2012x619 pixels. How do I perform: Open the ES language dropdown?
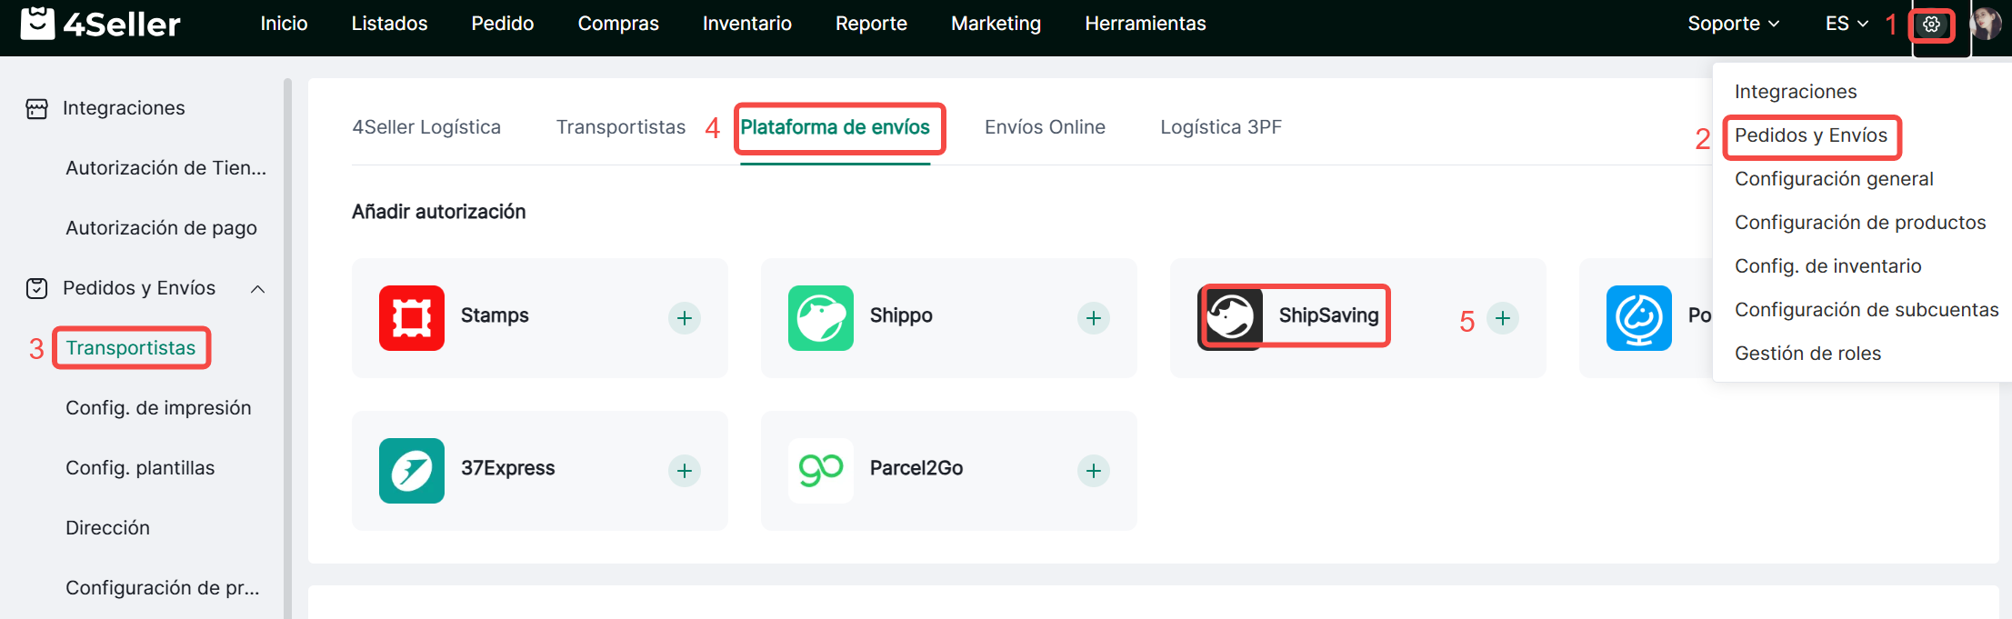click(1846, 24)
